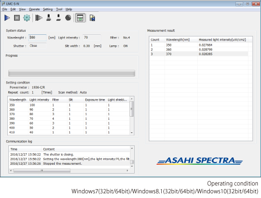The image size is (261, 198).
Task: Select result row with 0.028790 intensity
Action: pos(199,49)
